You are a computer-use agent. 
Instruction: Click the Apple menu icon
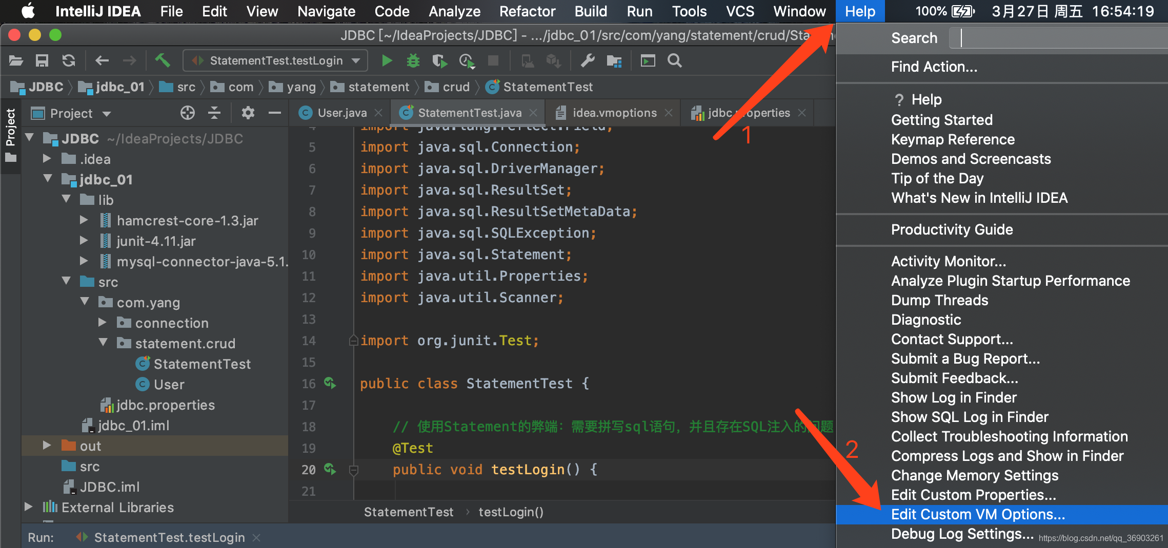[x=28, y=11]
